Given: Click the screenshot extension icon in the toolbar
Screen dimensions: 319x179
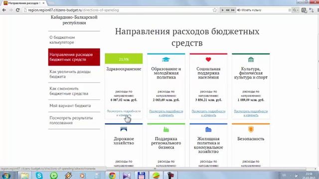Looking at the screenshot, I should tap(304, 10).
